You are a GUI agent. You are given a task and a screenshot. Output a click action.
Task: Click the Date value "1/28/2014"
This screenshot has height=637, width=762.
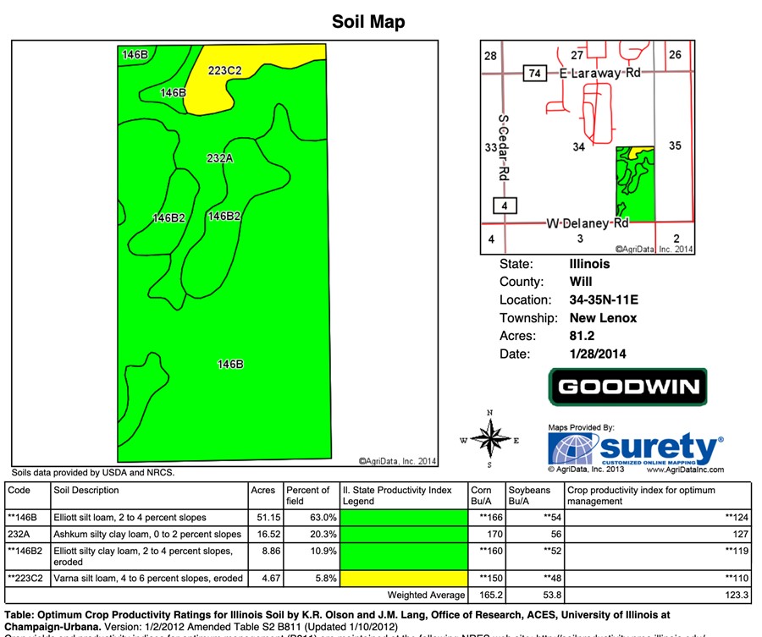click(x=598, y=354)
